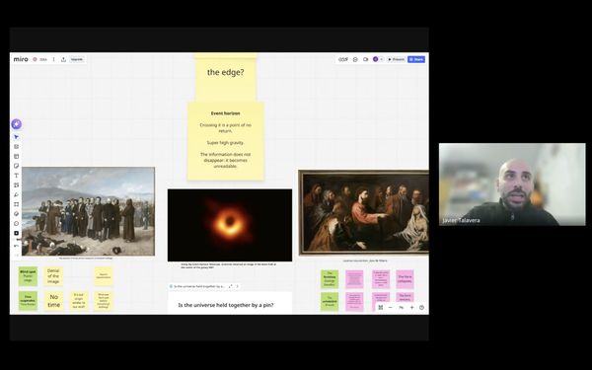Click the Present button

click(x=396, y=59)
